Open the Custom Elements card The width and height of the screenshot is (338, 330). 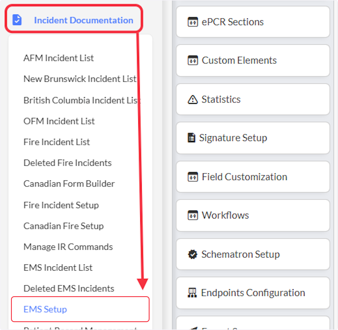point(253,60)
